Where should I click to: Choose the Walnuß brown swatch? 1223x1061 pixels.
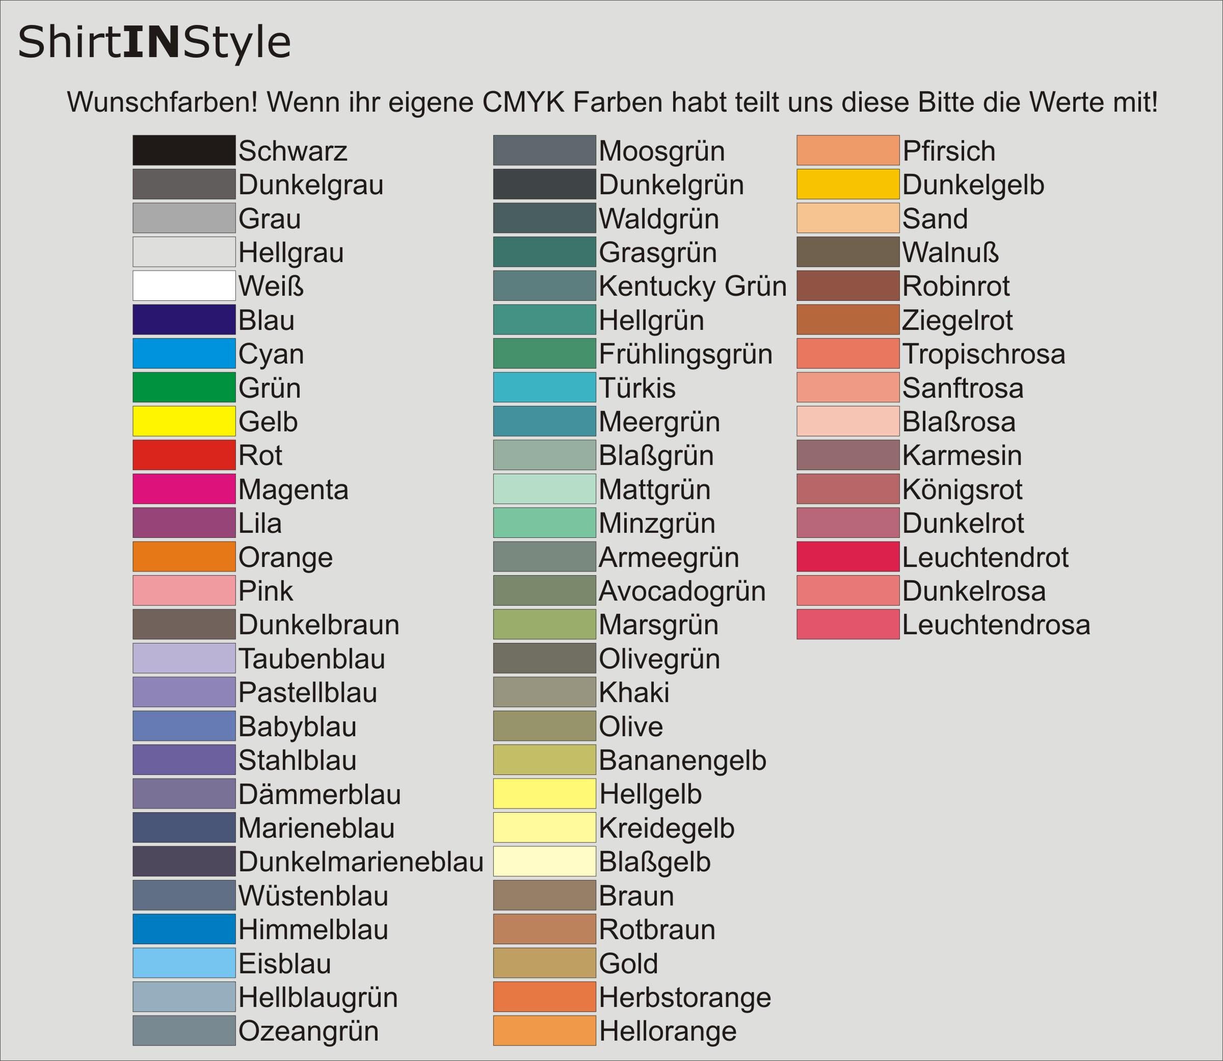pos(848,252)
